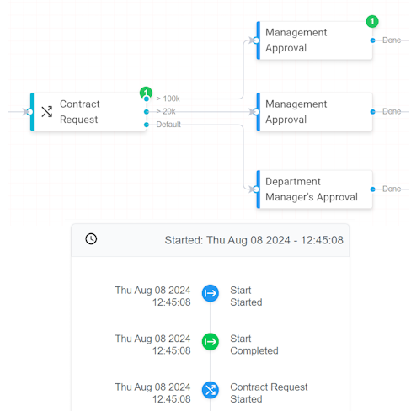Image resolution: width=411 pixels, height=411 pixels.
Task: Click Done port of Department Manager's Approval
Action: [373, 189]
